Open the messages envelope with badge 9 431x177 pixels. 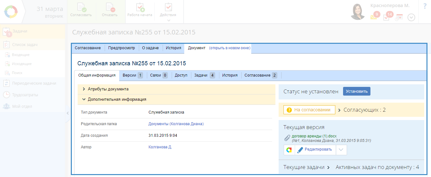click(x=374, y=17)
